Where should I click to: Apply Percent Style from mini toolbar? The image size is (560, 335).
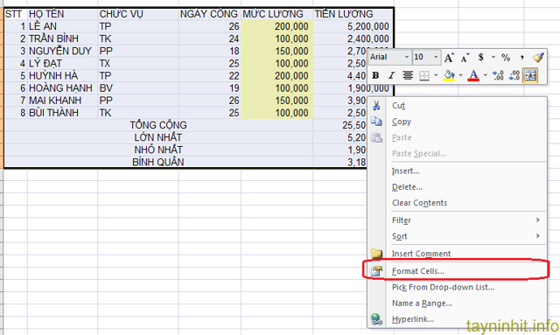(x=506, y=57)
